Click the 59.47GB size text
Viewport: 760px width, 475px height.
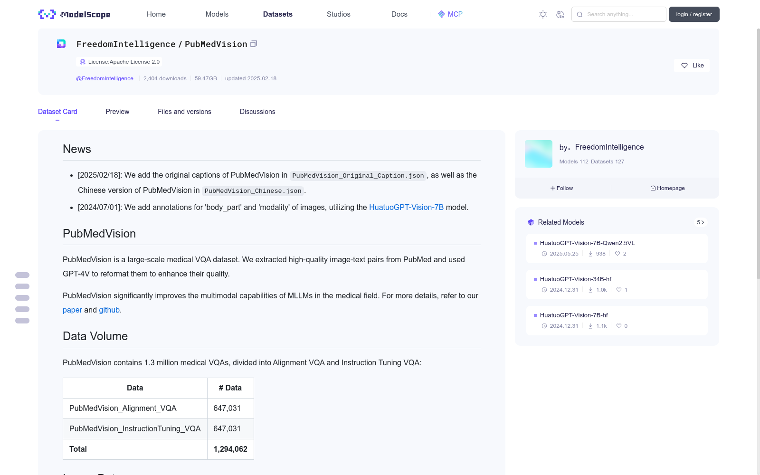tap(206, 78)
